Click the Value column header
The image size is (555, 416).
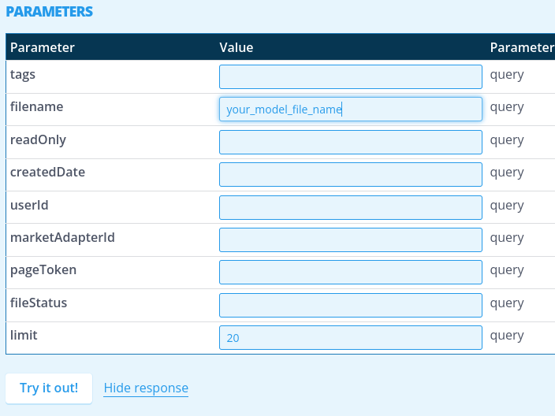coord(237,47)
